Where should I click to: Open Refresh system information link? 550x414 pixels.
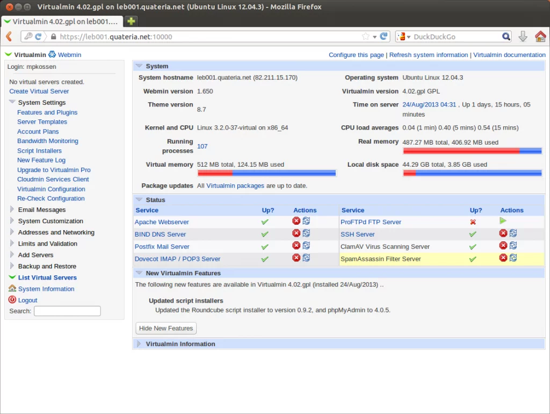tap(428, 55)
